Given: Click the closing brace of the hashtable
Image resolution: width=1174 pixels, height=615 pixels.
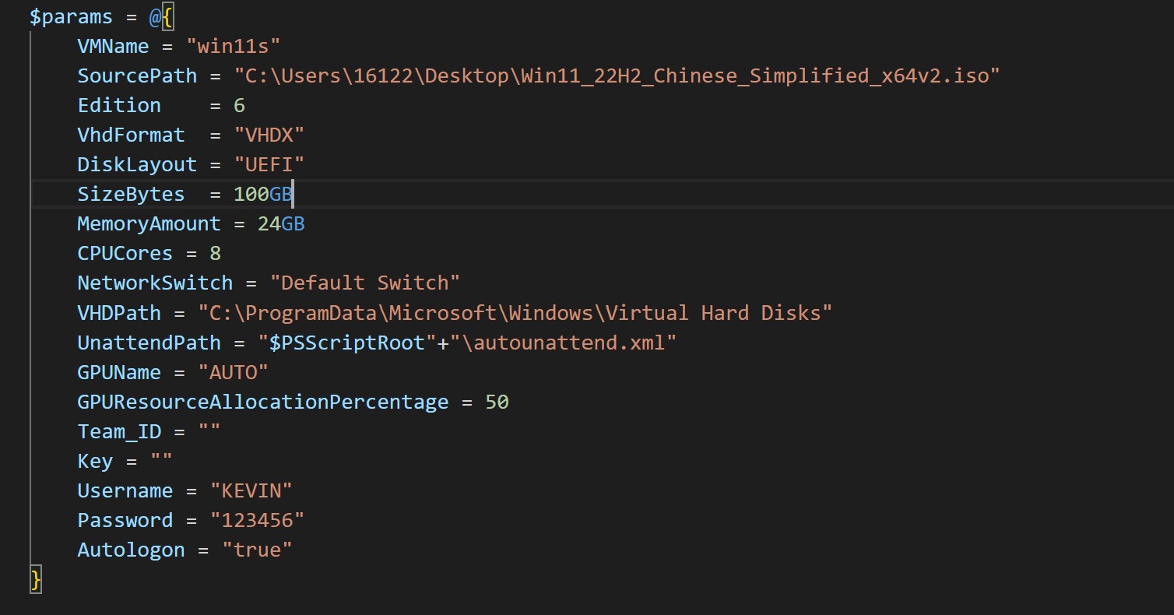Looking at the screenshot, I should 35,580.
